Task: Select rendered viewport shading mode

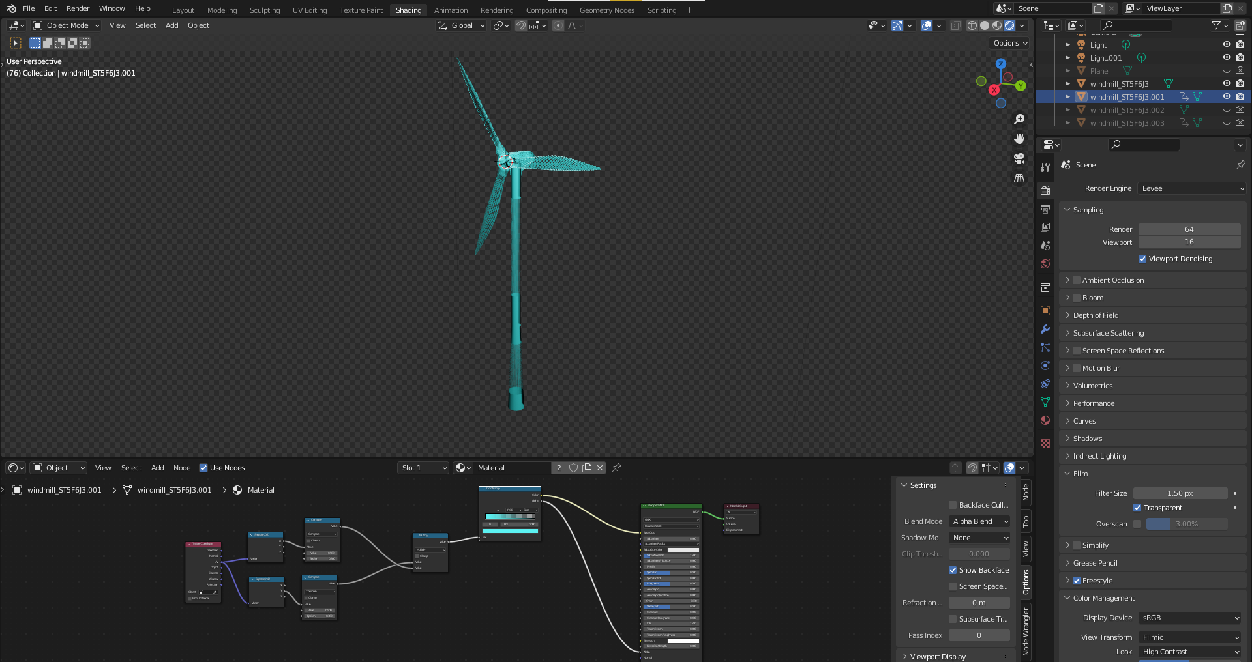Action: (1009, 25)
